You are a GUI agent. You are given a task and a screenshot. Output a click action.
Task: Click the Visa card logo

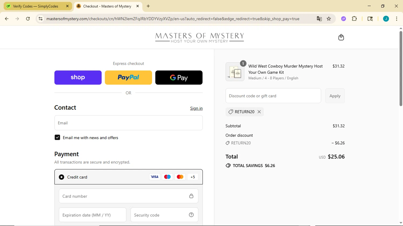[154, 177]
